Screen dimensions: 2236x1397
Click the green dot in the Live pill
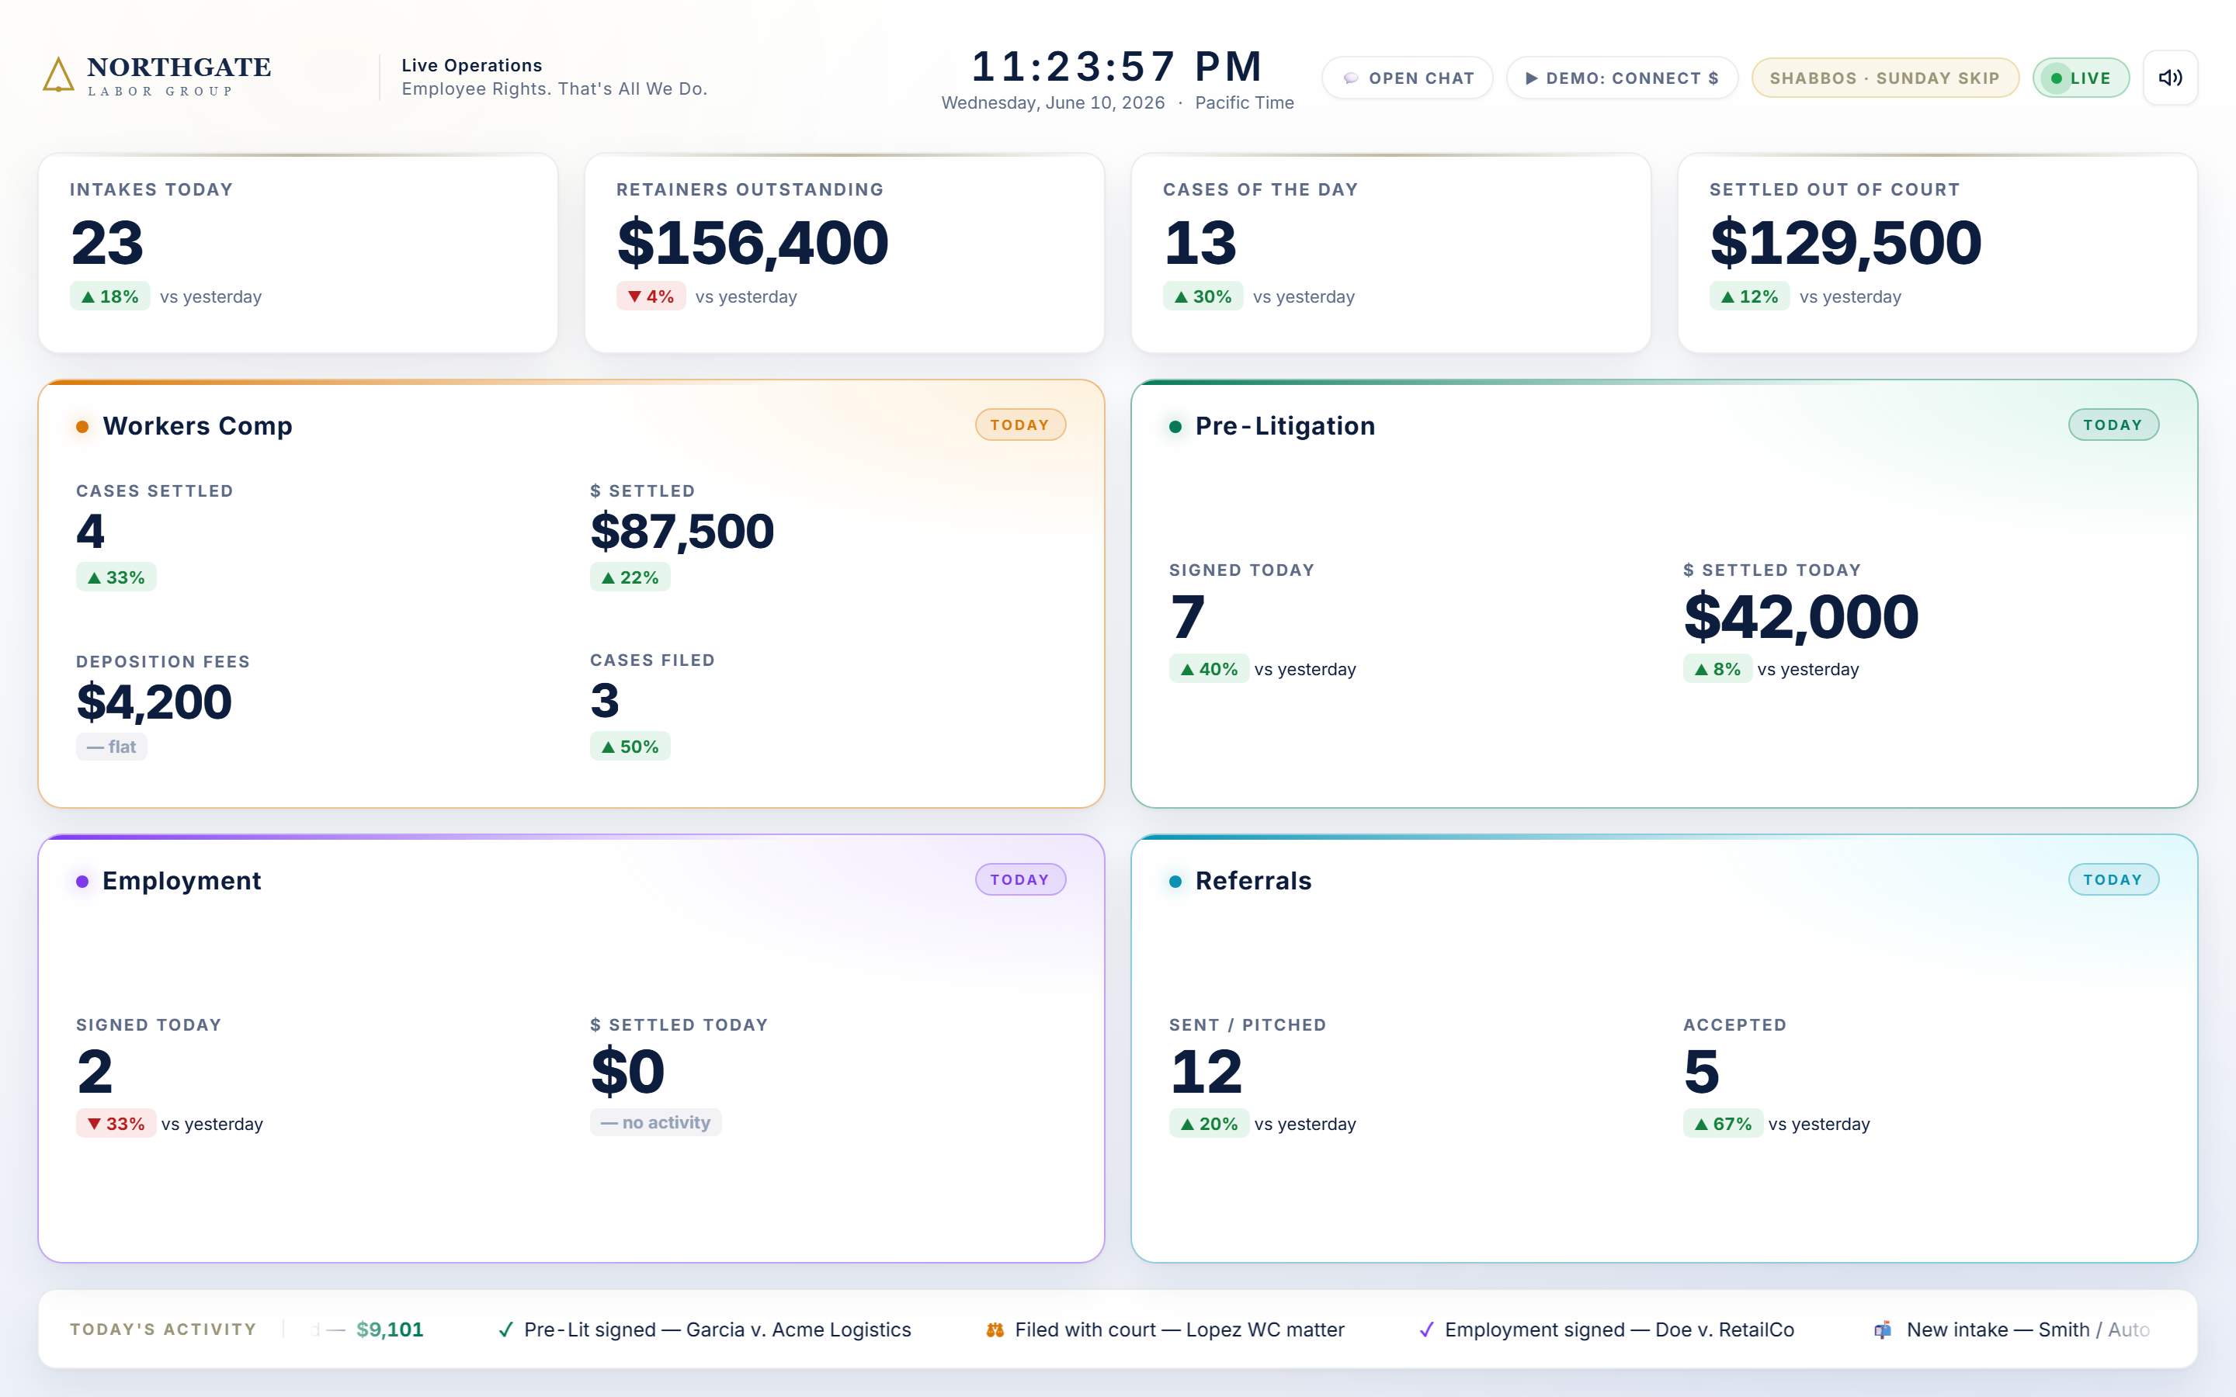tap(2056, 78)
